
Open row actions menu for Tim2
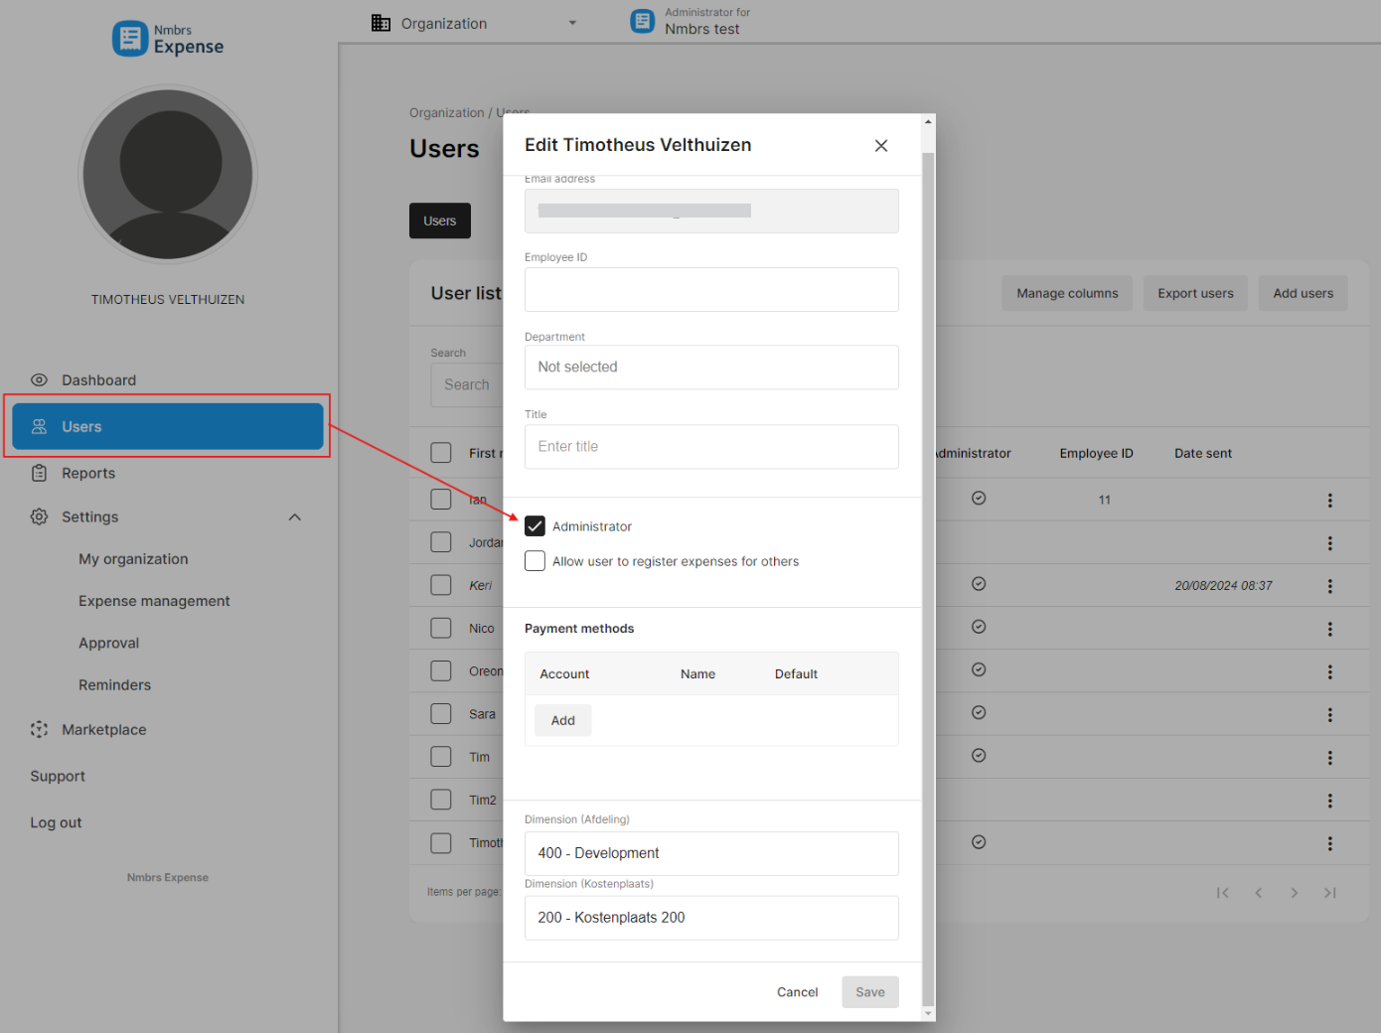1330,801
